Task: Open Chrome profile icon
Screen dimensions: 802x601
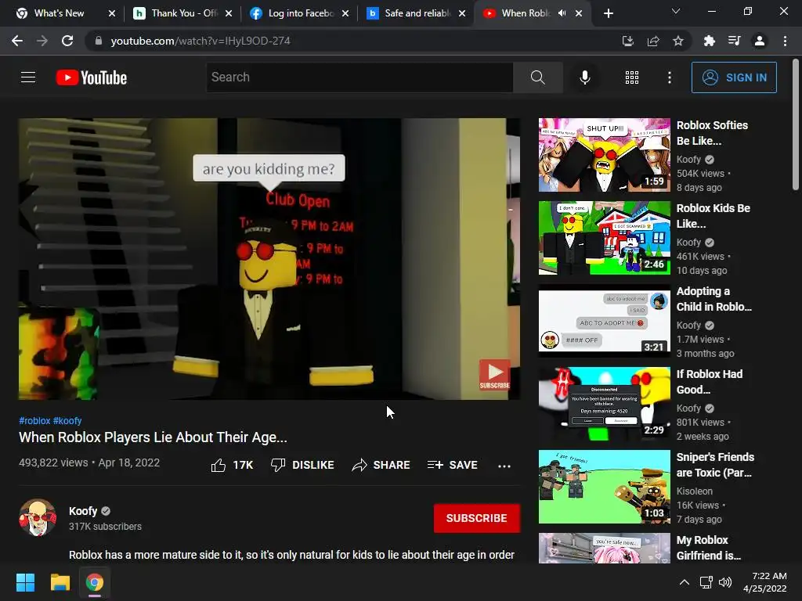Action: [760, 41]
